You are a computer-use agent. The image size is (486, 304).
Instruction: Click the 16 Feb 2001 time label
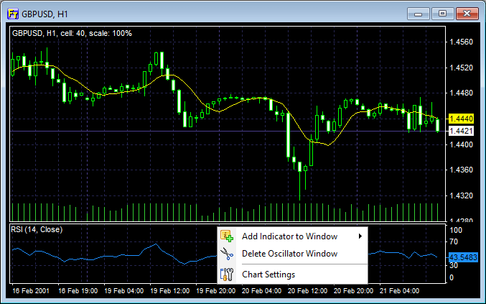(31, 291)
